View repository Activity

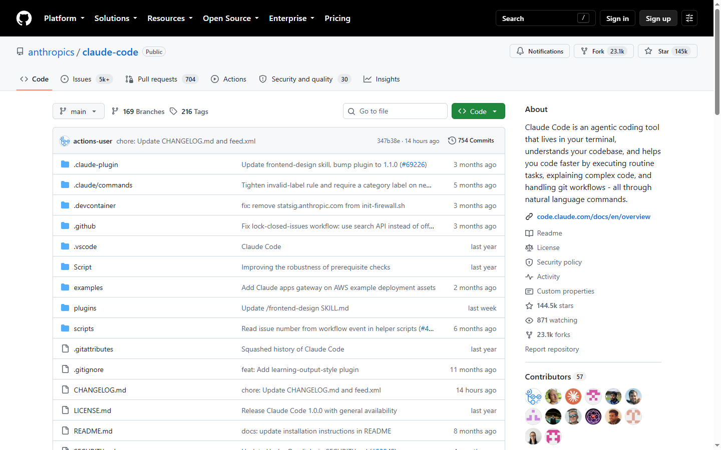point(542,276)
